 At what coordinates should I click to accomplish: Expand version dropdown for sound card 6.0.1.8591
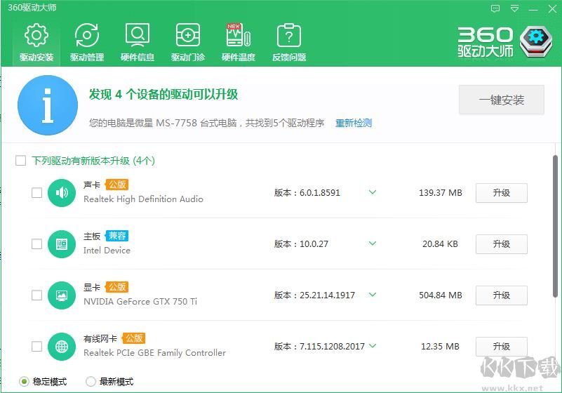click(x=373, y=192)
